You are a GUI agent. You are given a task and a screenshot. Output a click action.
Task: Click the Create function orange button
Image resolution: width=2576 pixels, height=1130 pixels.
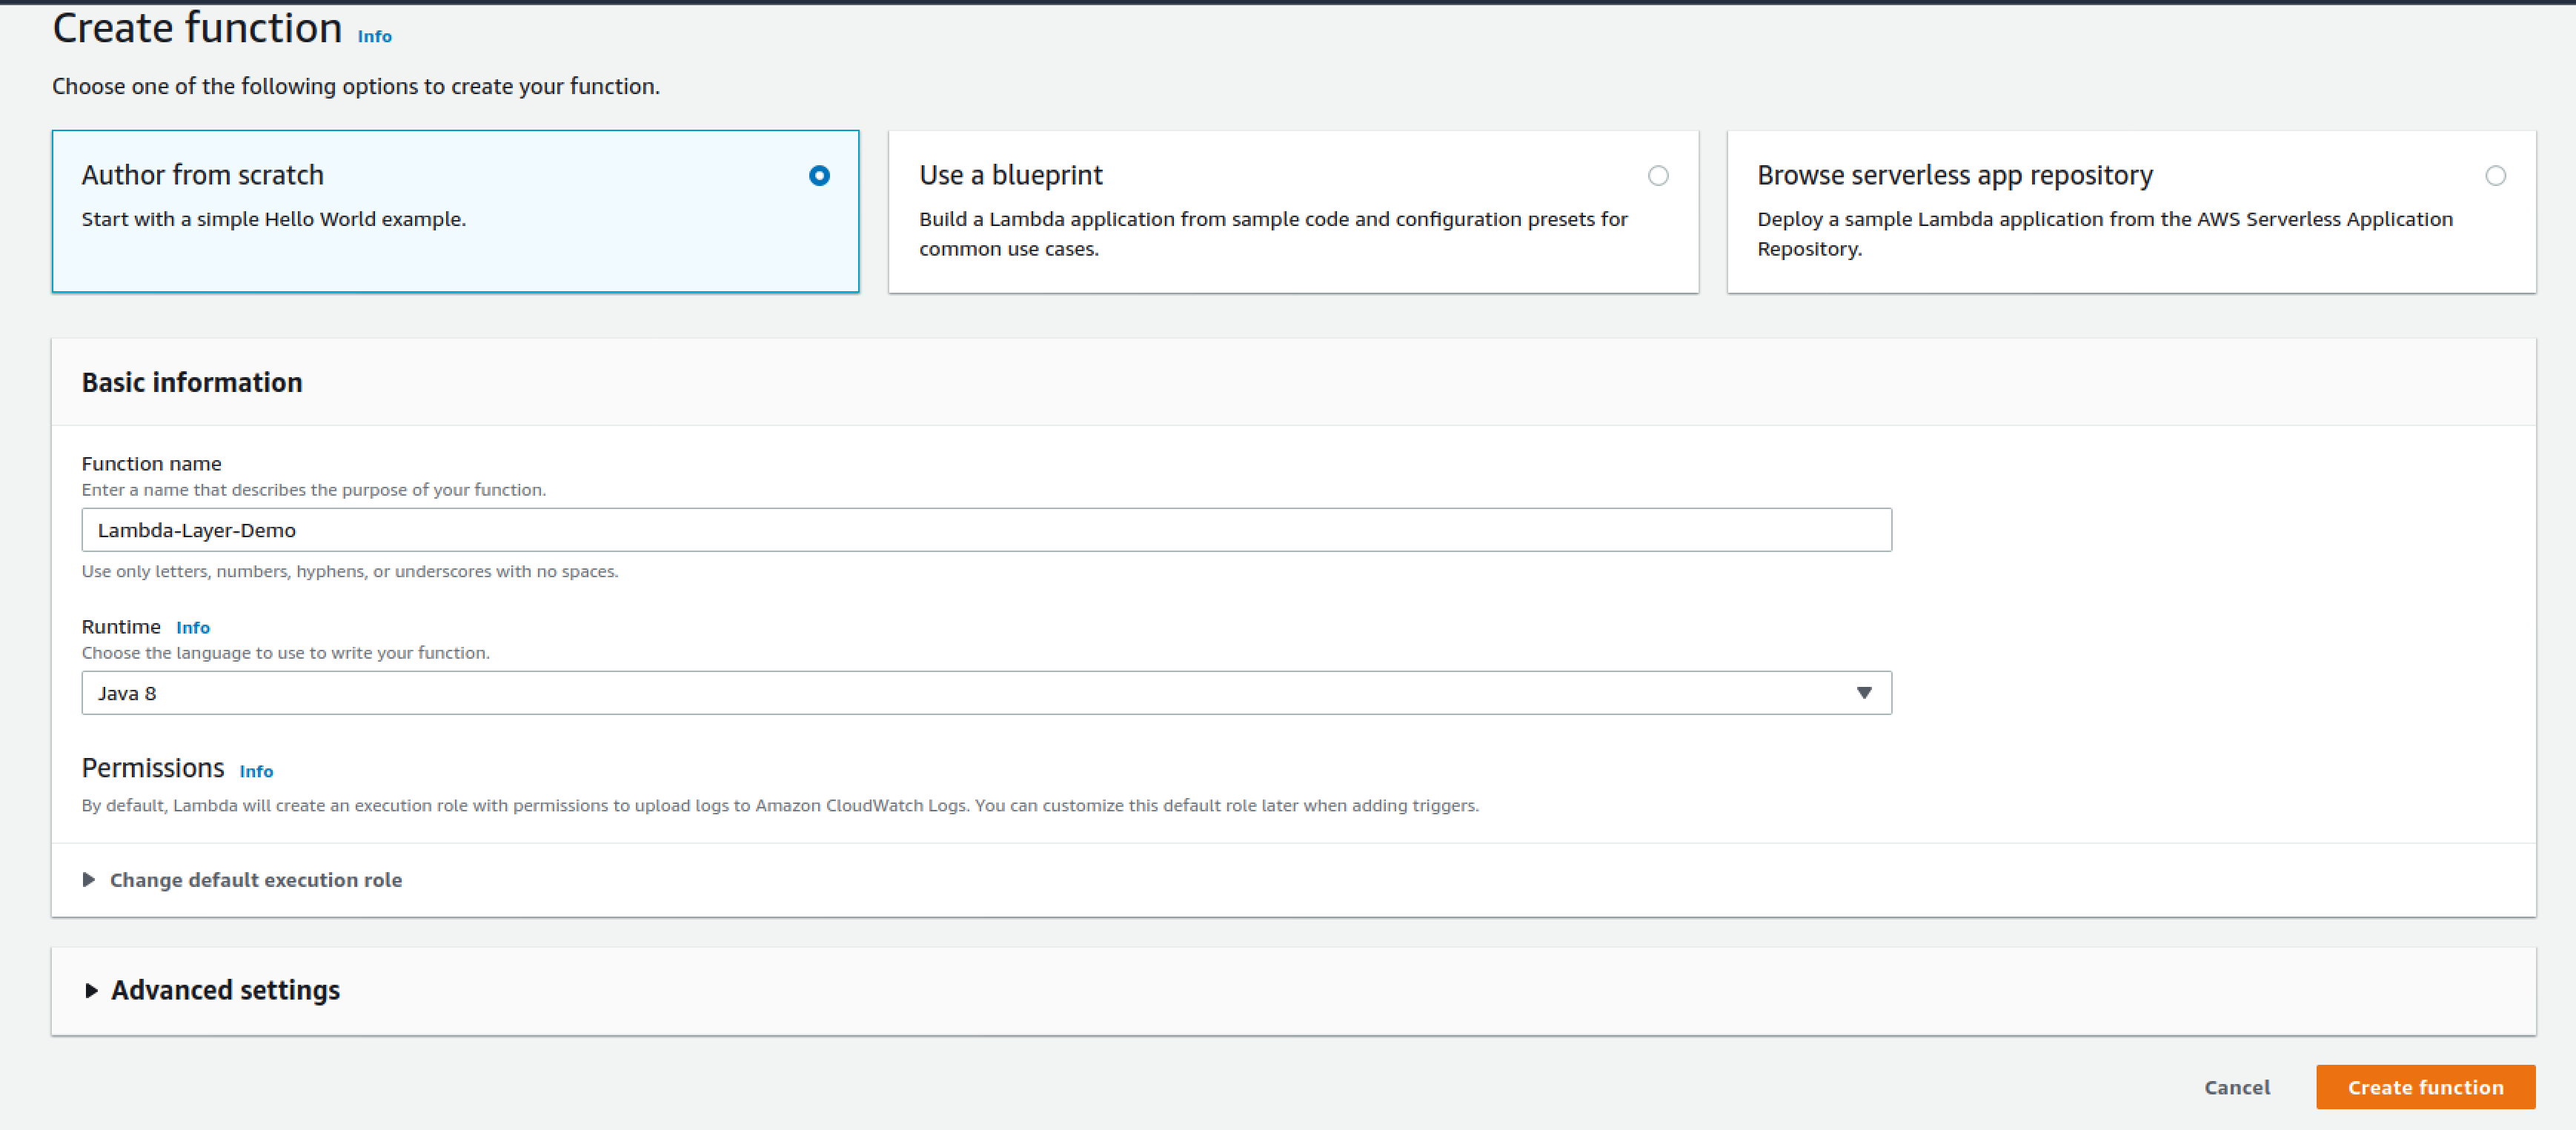pos(2425,1087)
